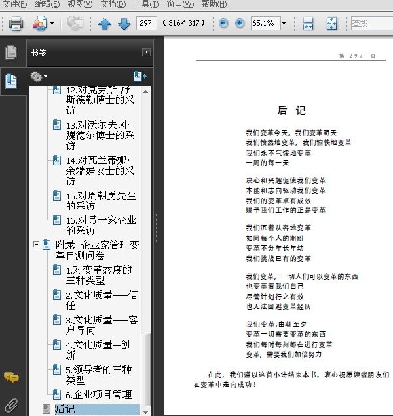Click bookmark icon beside 16.对另十家企业
This screenshot has width=393, height=416.
57,220
